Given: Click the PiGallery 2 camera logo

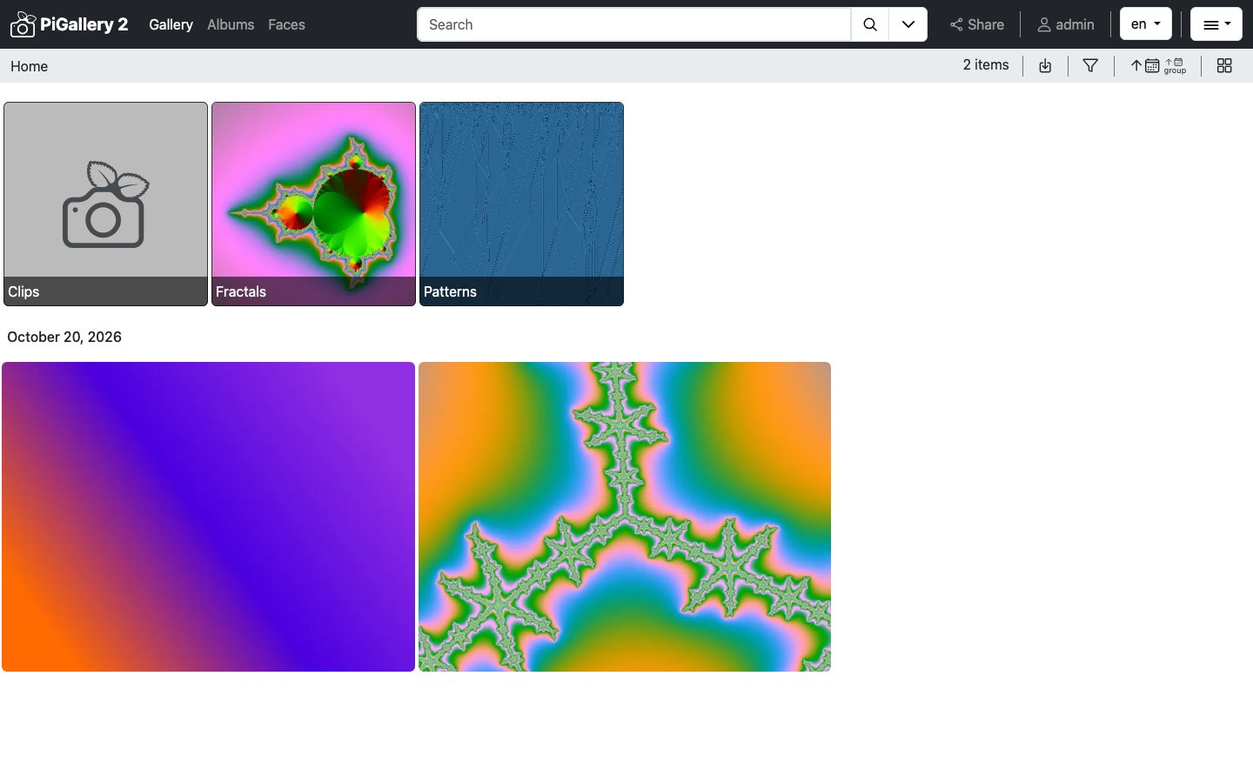Looking at the screenshot, I should (23, 24).
